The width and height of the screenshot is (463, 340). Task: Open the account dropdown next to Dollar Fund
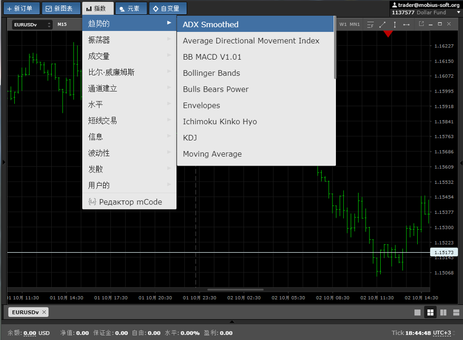(x=459, y=12)
